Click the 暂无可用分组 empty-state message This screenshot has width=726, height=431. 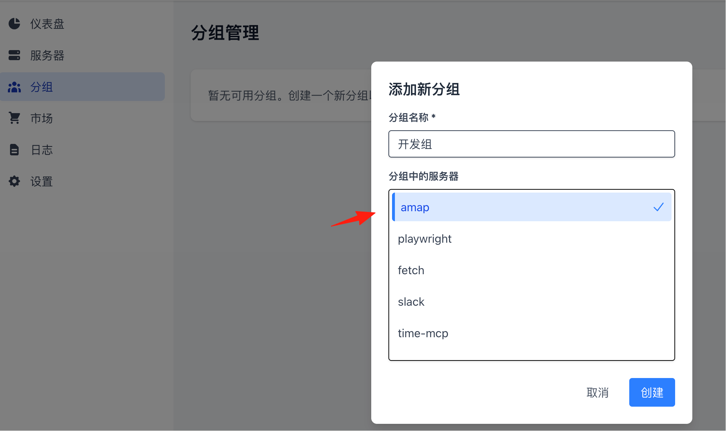(290, 95)
